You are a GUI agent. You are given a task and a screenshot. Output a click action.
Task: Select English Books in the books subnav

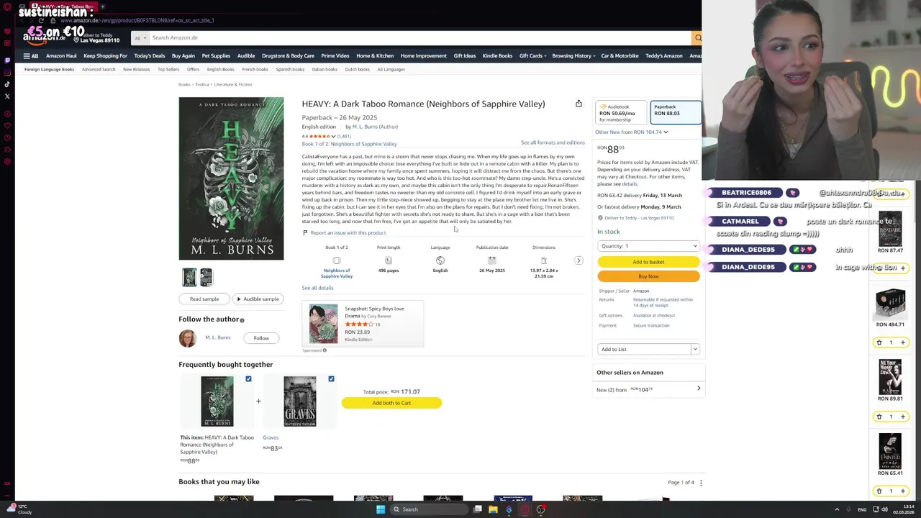(220, 69)
